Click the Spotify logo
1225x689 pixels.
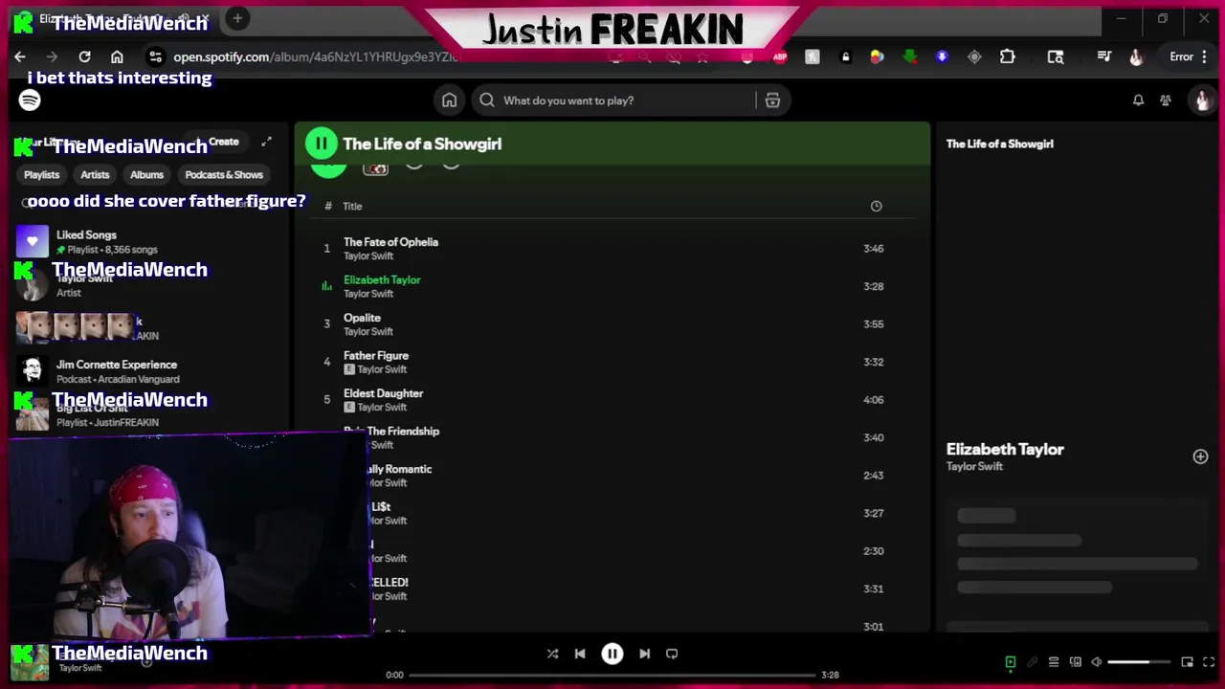(x=30, y=100)
